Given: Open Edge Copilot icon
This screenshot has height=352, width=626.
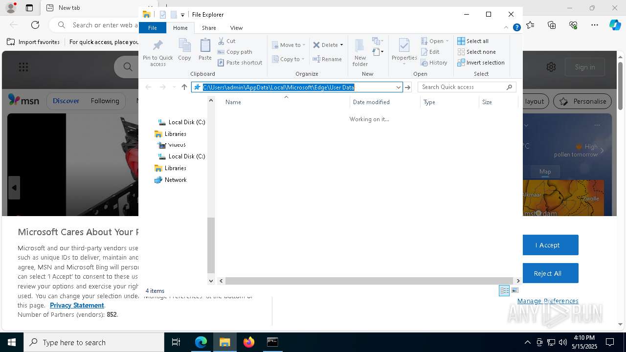Looking at the screenshot, I should [x=615, y=25].
